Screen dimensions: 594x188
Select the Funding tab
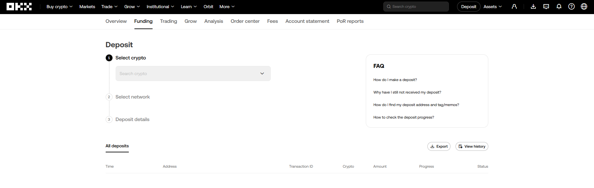143,21
